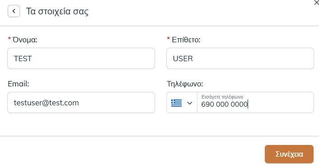Click the Εισάγετε τηλέφωνο floating label
The image size is (319, 167).
pyautogui.click(x=222, y=97)
